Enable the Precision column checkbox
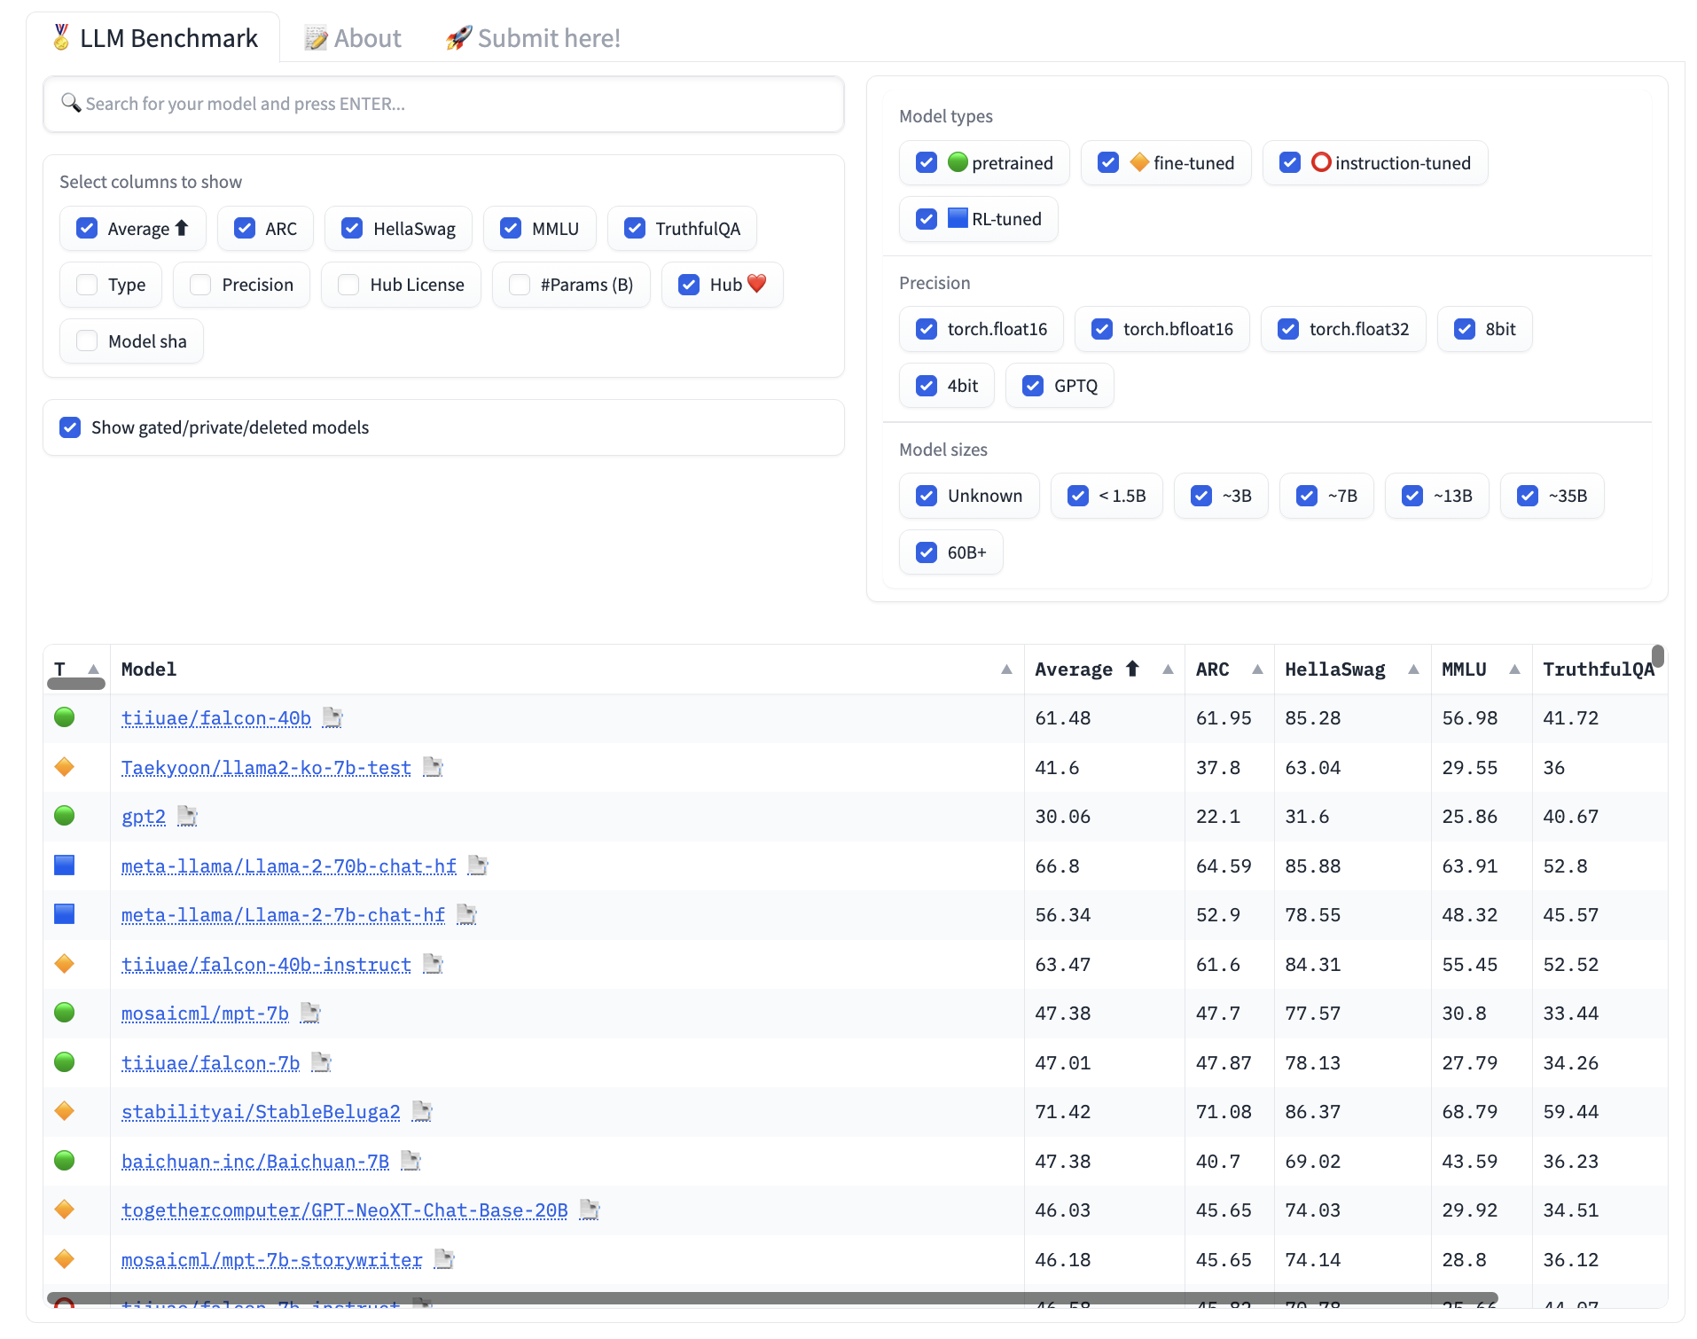The image size is (1697, 1339). click(200, 285)
